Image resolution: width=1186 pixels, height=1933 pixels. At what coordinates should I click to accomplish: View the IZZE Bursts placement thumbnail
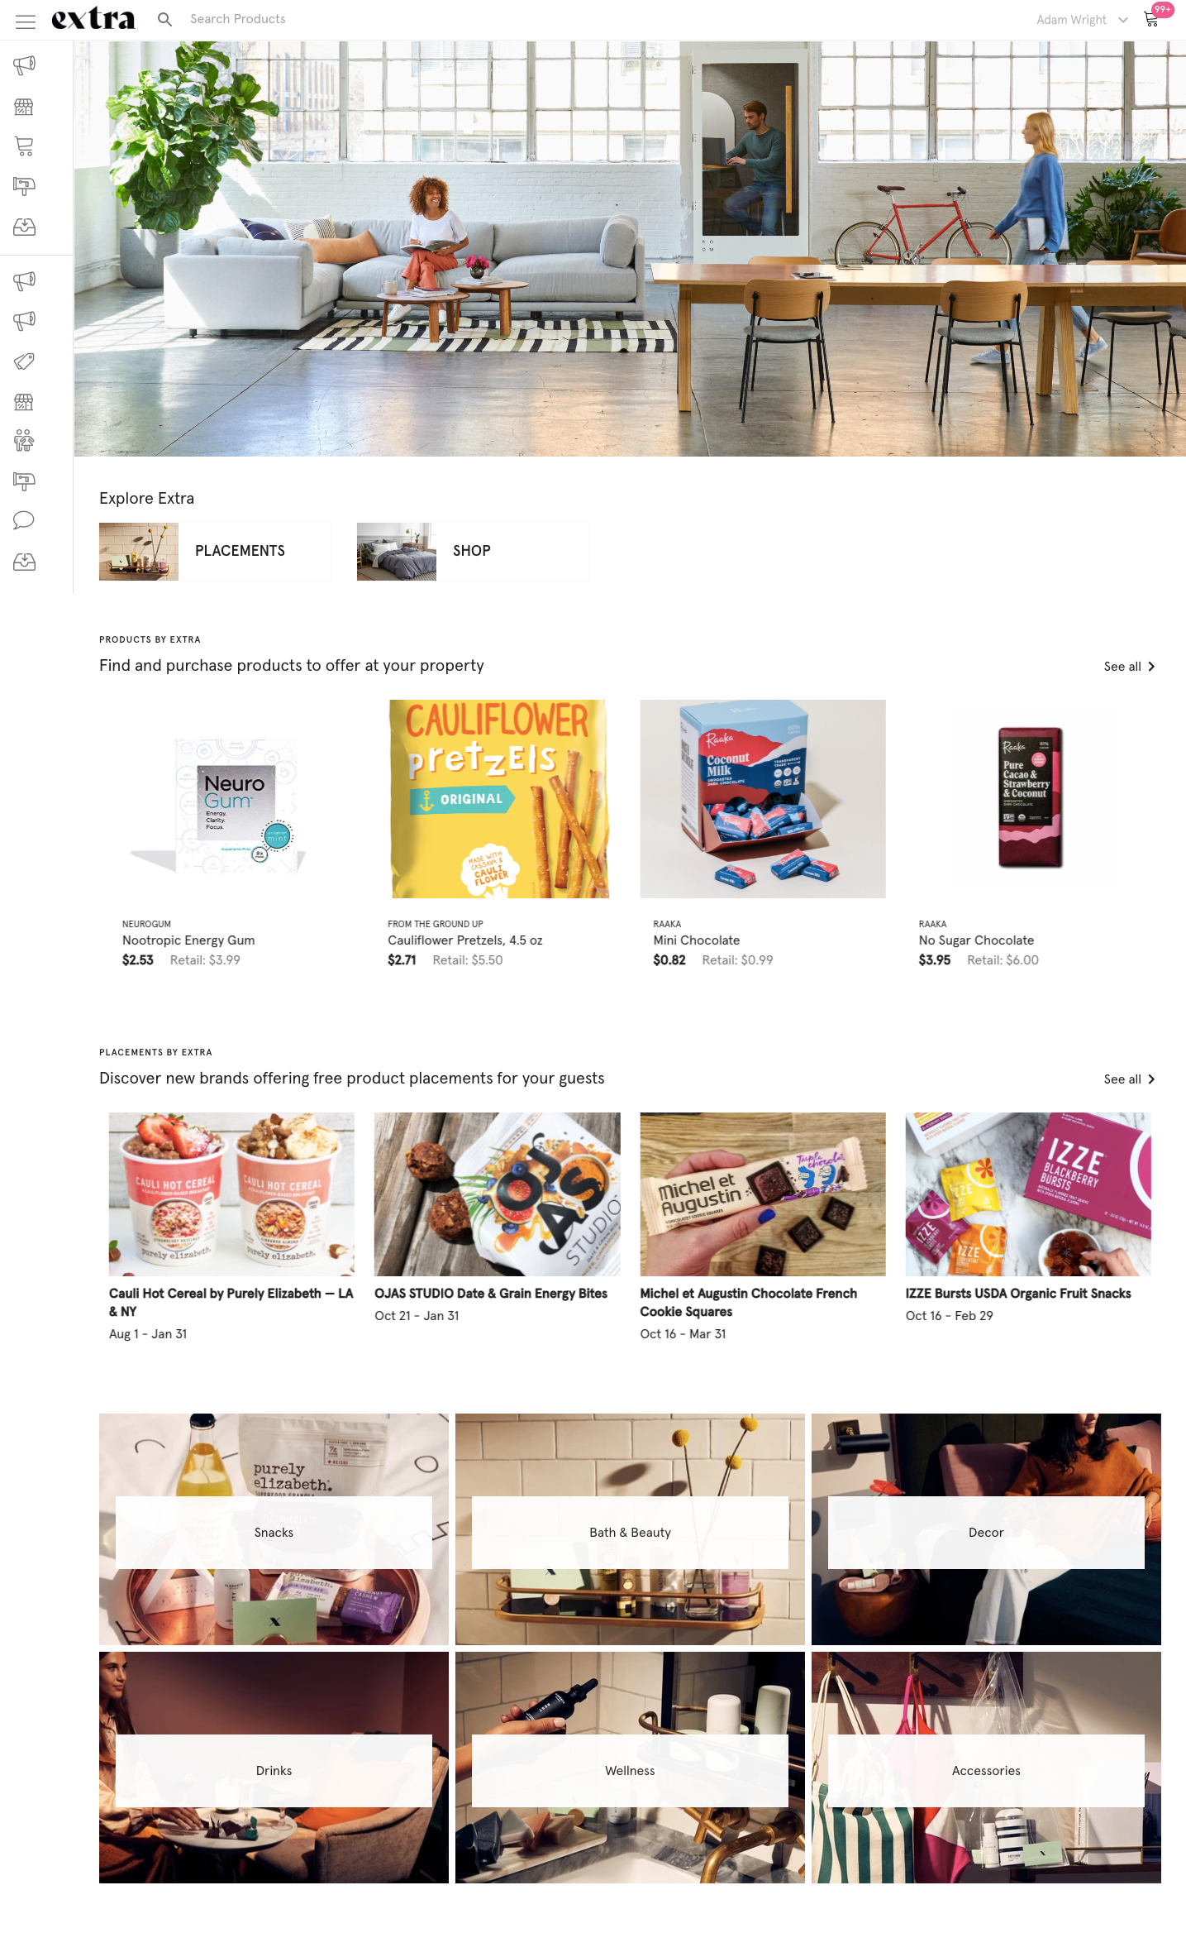point(1028,1194)
